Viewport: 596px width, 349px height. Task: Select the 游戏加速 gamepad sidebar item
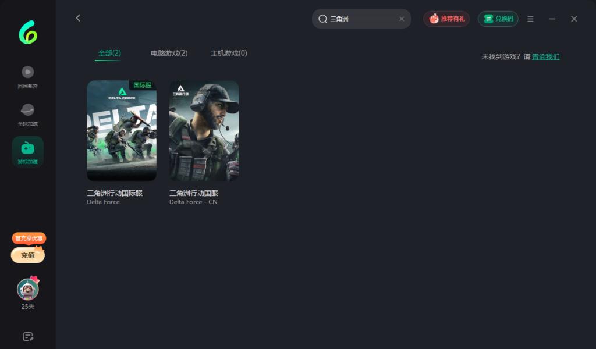pos(27,152)
